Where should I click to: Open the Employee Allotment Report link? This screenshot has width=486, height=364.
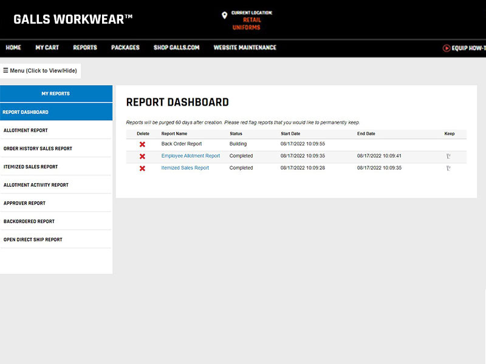tap(190, 156)
